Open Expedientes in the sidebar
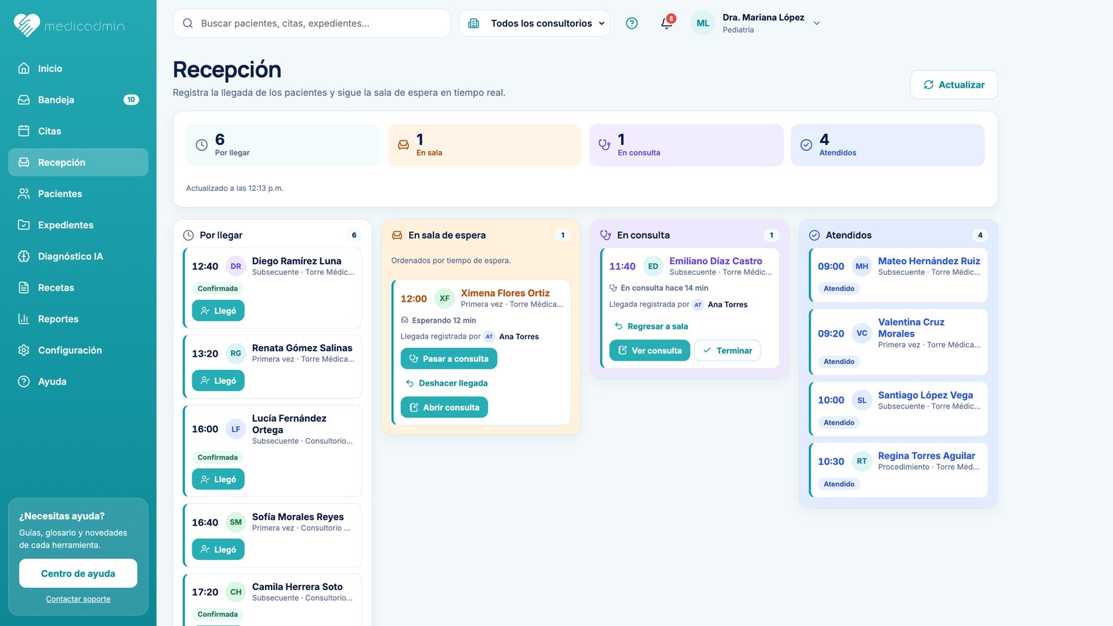This screenshot has height=626, width=1113. tap(78, 225)
